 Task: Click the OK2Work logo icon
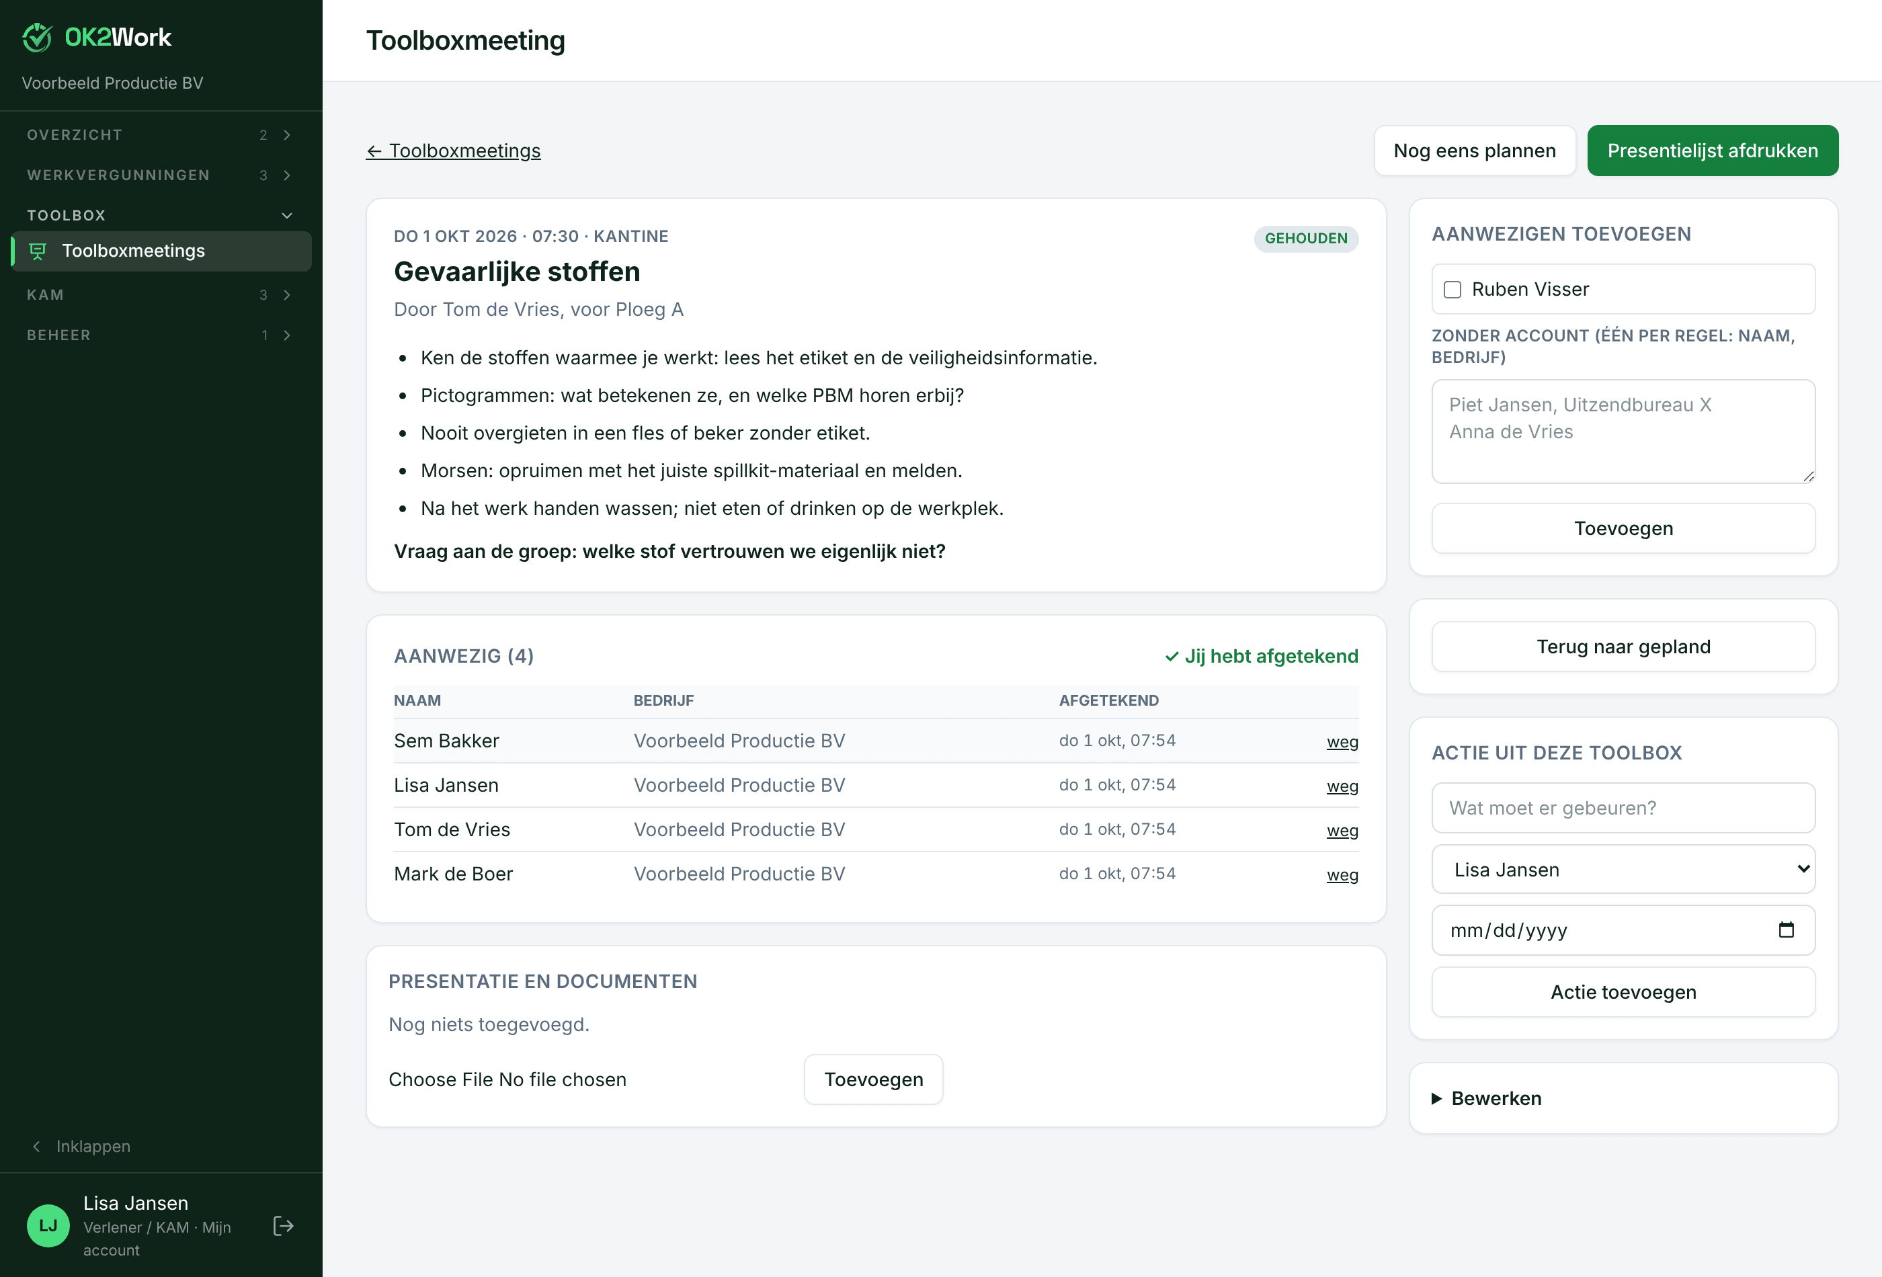click(x=37, y=37)
